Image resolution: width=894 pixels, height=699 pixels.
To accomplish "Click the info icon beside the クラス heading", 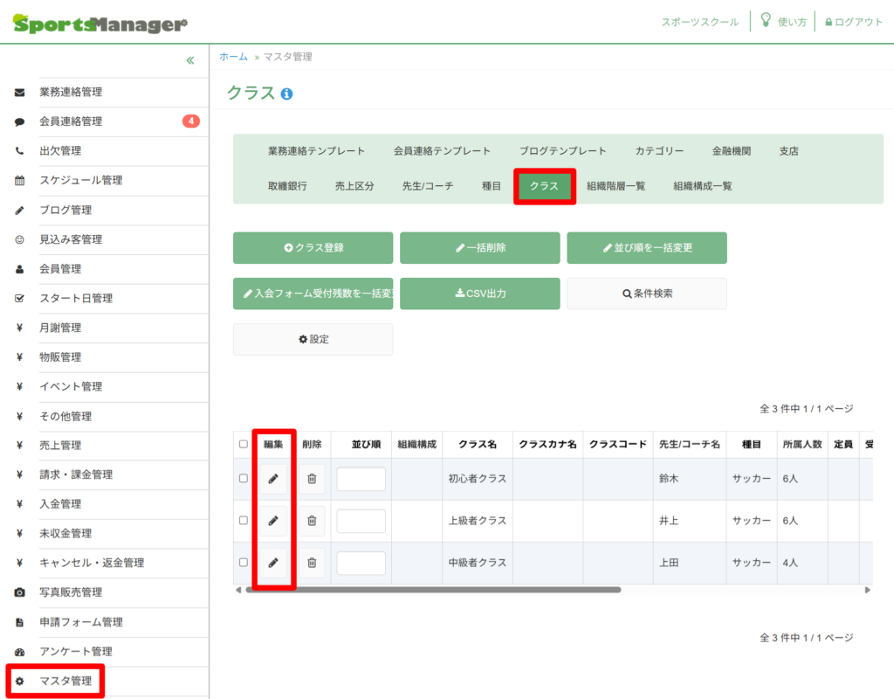I will tap(287, 93).
